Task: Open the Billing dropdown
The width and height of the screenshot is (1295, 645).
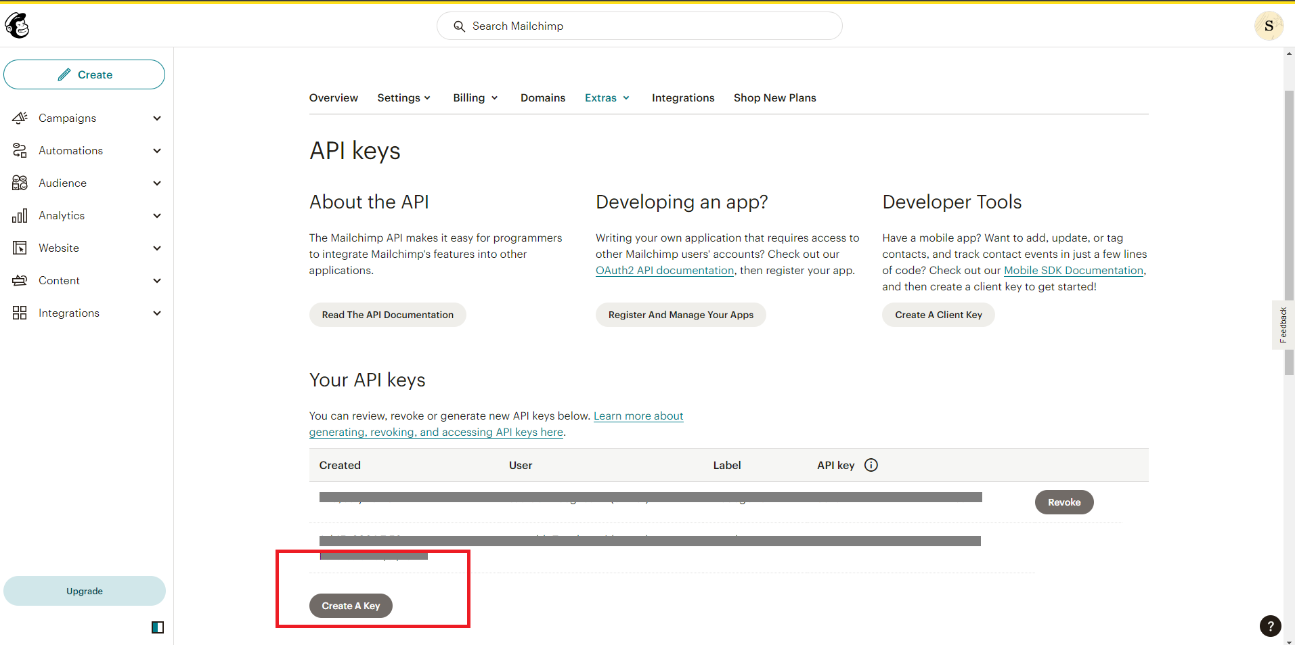Action: (475, 98)
